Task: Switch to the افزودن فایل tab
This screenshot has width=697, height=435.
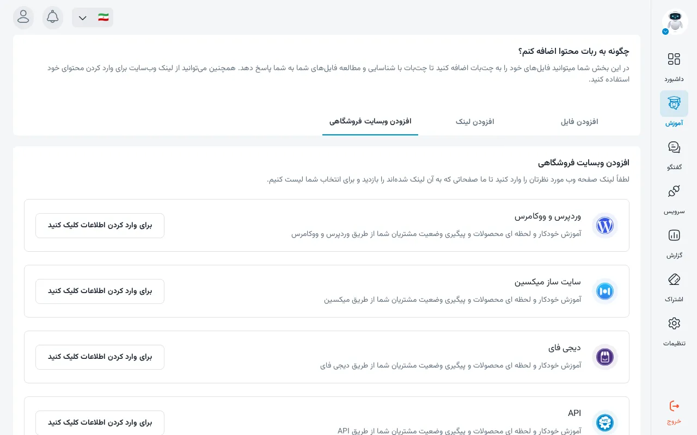Action: 579,121
